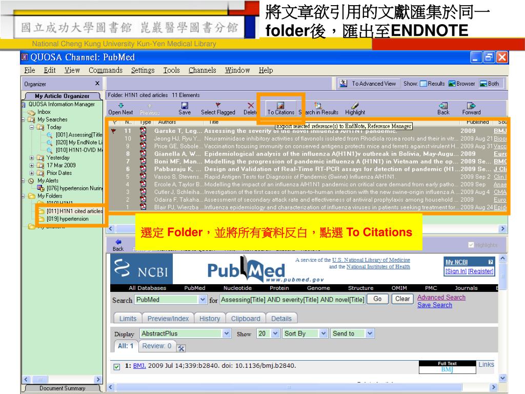The width and height of the screenshot is (525, 394).
Task: Click My NCBI help question icon
Action: coord(491,262)
